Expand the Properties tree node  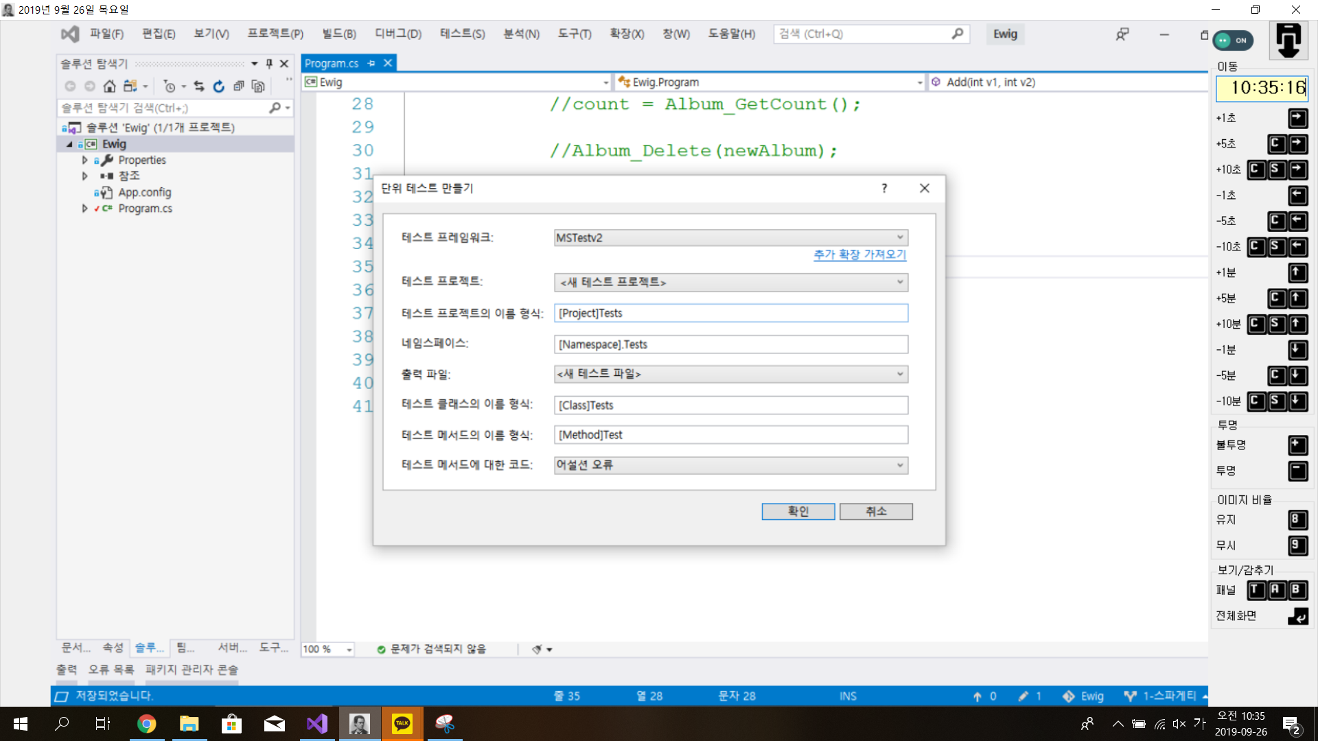tap(85, 160)
